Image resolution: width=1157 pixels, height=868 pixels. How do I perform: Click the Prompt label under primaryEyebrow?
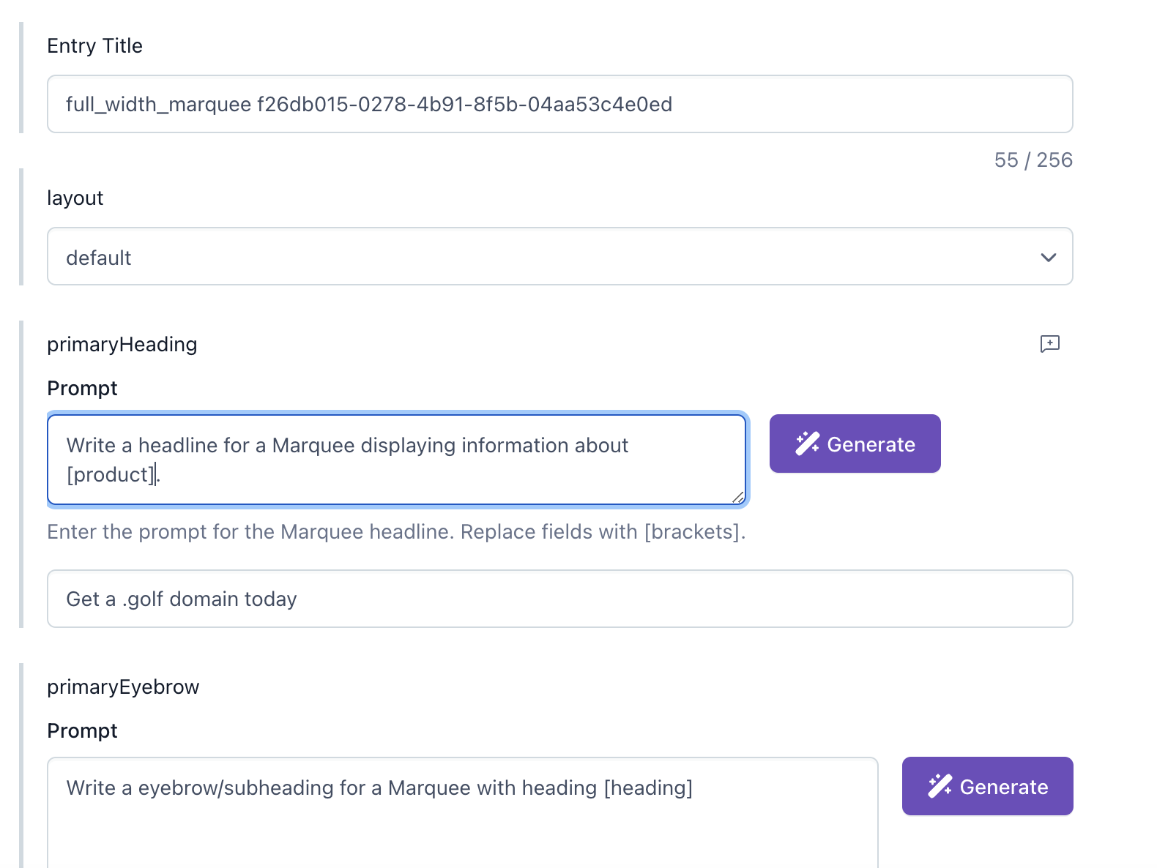coord(82,731)
